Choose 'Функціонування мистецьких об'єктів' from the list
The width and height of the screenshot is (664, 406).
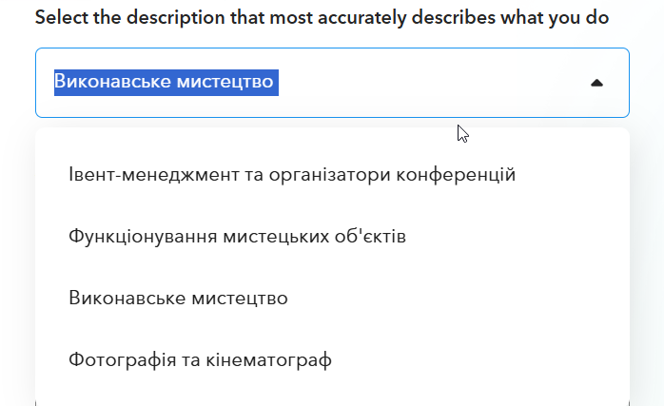pyautogui.click(x=238, y=236)
